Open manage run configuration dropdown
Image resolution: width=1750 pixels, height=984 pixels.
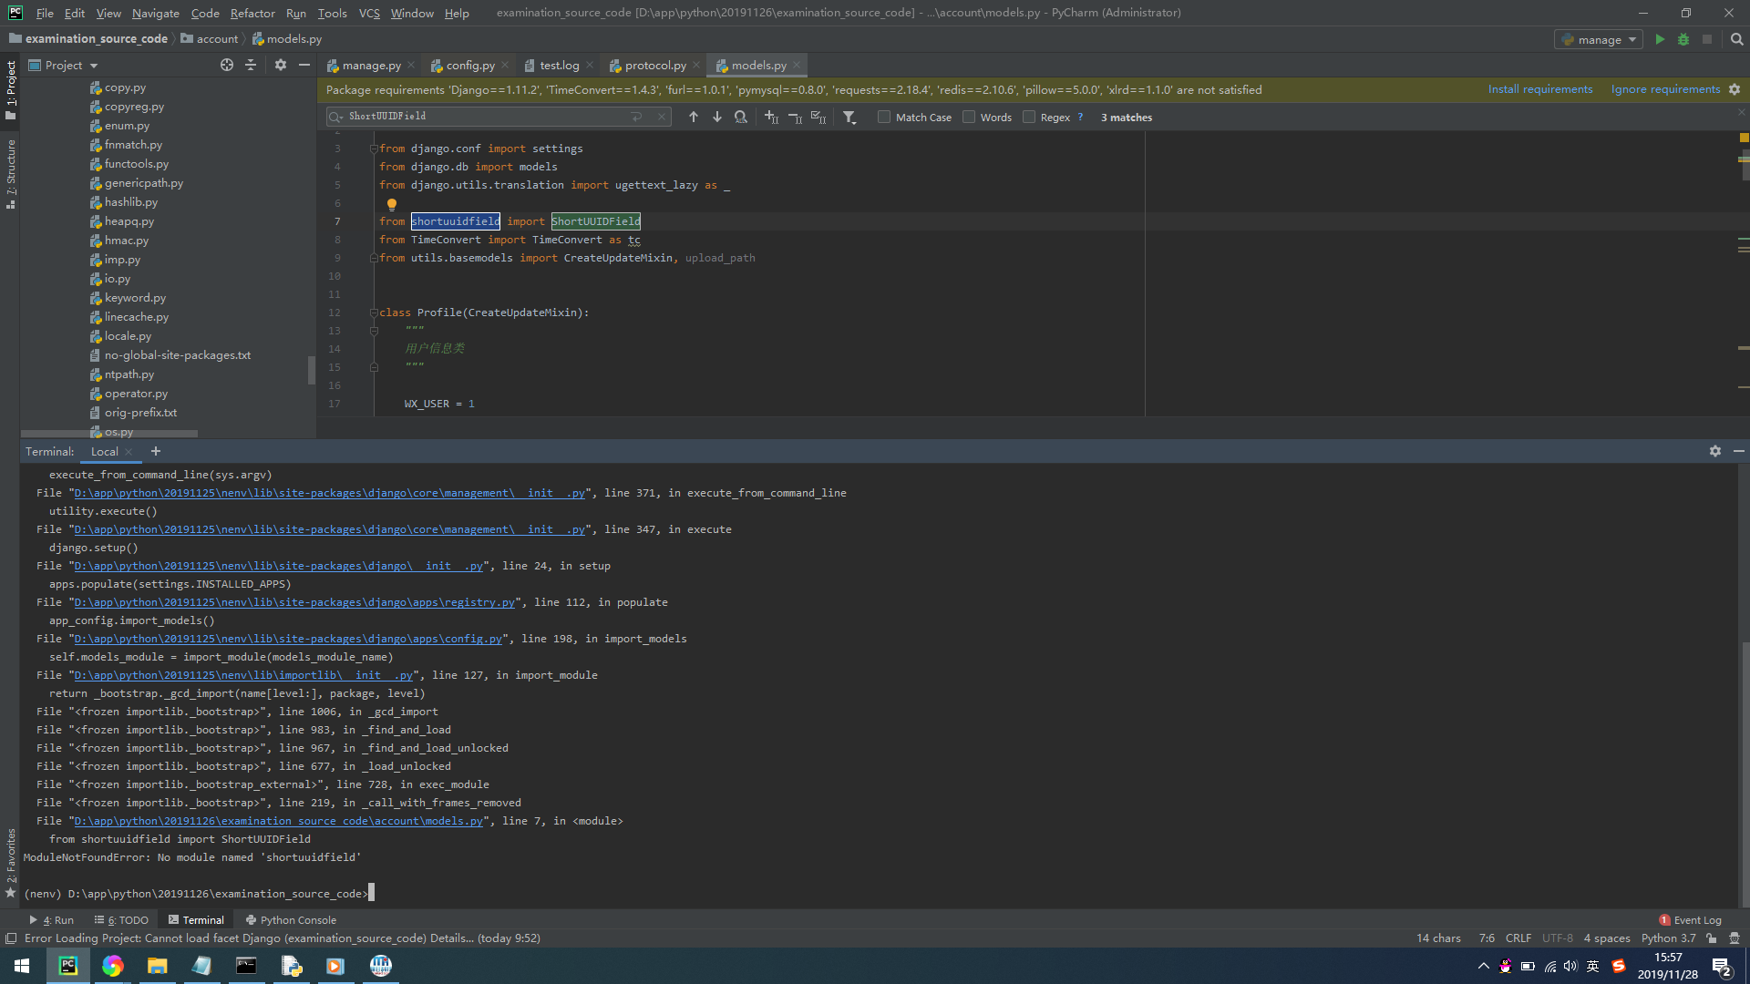pos(1599,39)
